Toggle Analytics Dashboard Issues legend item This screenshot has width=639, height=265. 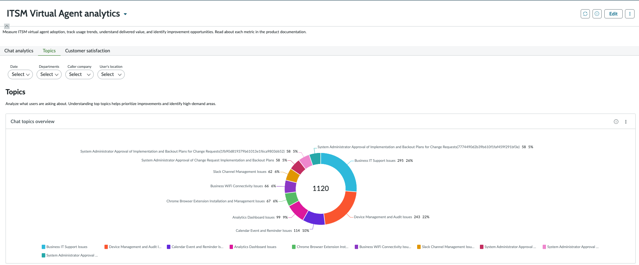tap(253, 247)
